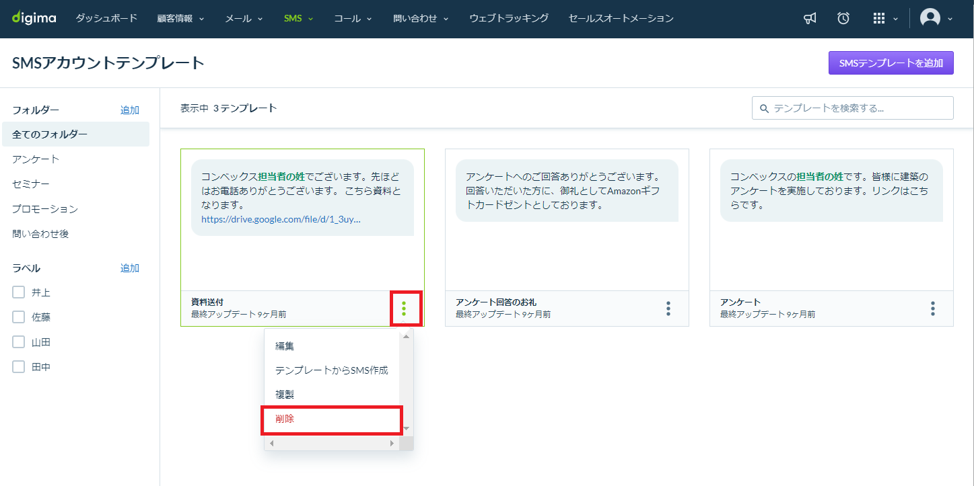Toggle the 田中 label checkbox
Viewport: 974px width, 486px height.
click(x=19, y=367)
